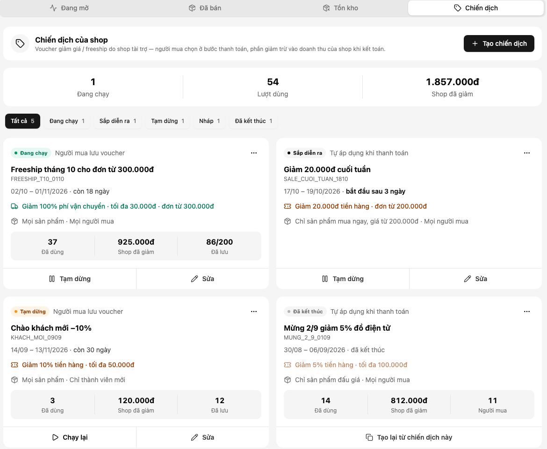The height and width of the screenshot is (449, 547).
Task: Edit the Chào khách mới campaign
Action: 203,437
